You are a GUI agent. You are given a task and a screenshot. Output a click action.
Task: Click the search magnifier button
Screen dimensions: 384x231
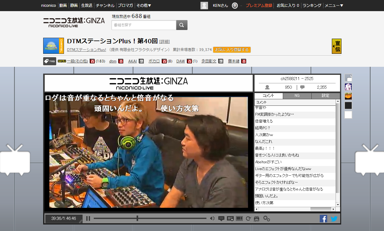click(x=182, y=25)
